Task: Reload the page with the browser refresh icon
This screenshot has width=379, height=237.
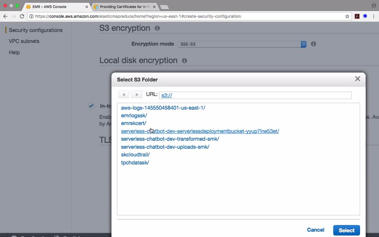Action: (x=22, y=16)
